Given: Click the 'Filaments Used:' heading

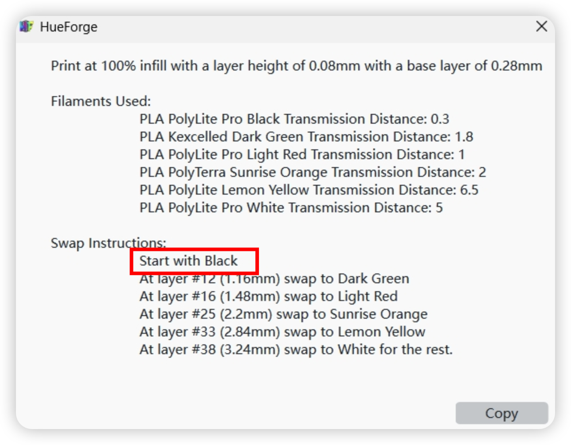Looking at the screenshot, I should (x=101, y=101).
